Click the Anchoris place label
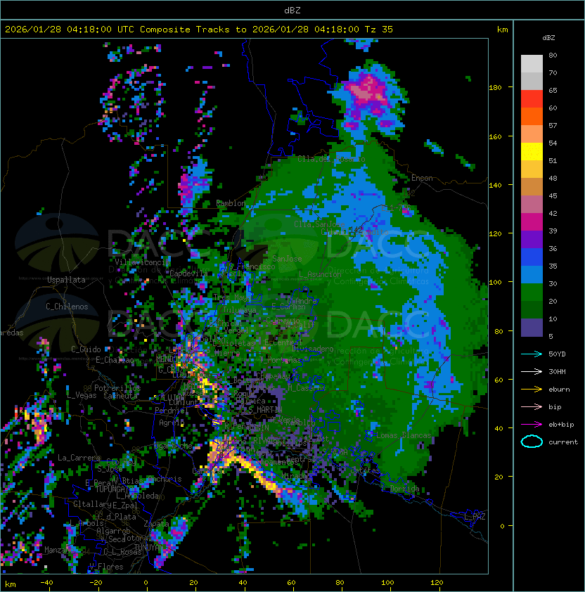 (x=165, y=479)
